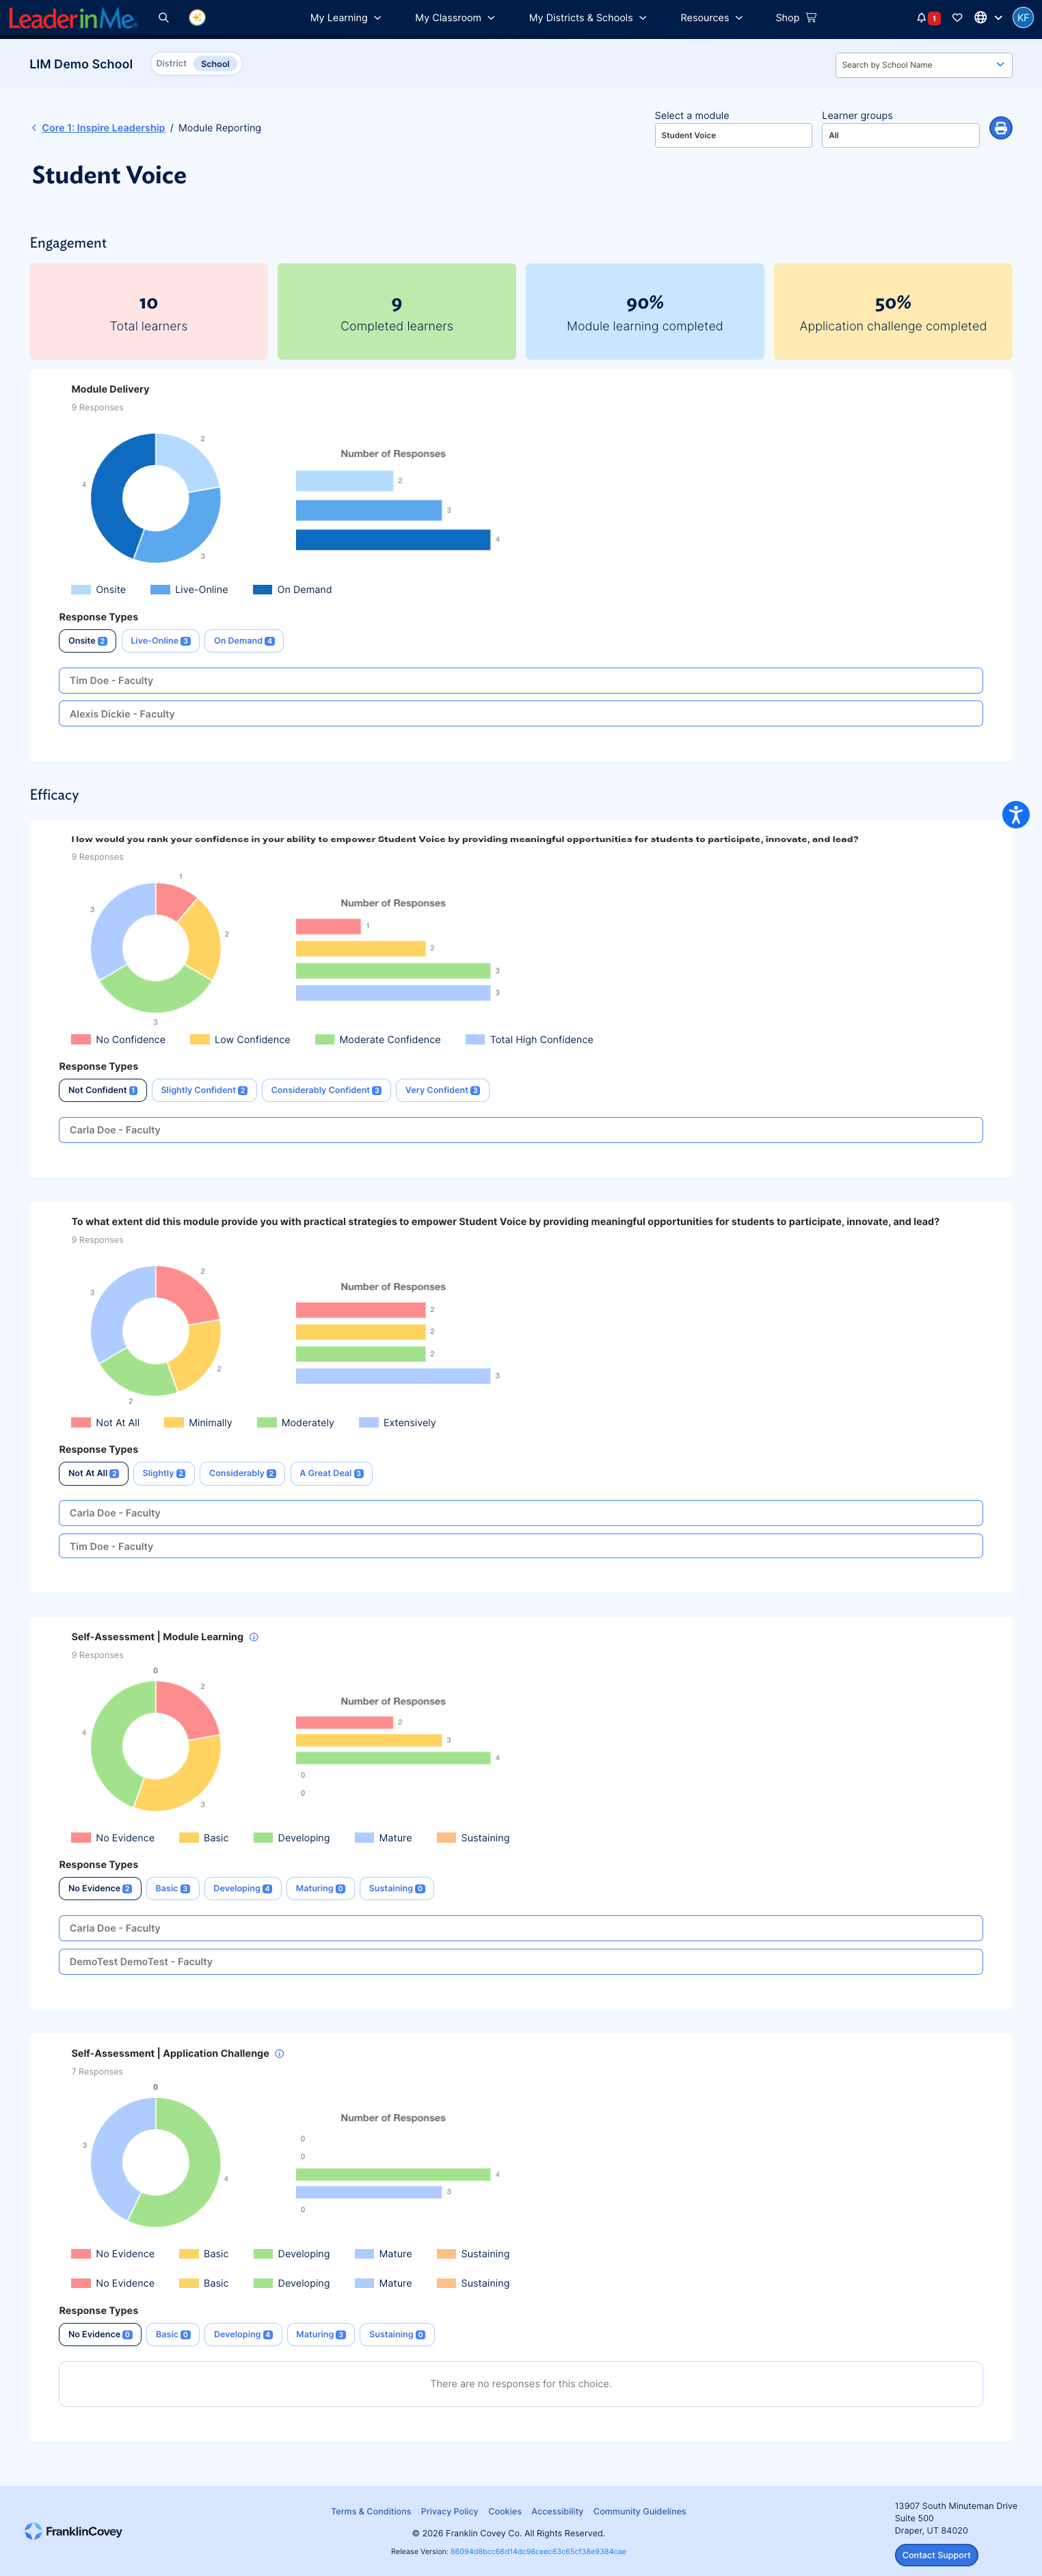Open Cookies footer link
The image size is (1042, 2576).
(505, 2511)
